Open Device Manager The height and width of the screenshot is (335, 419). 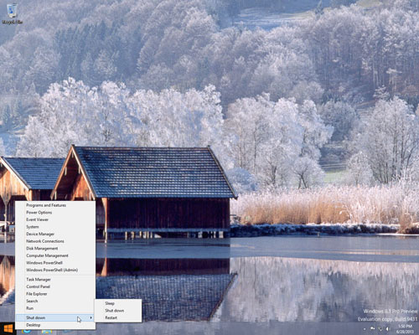pos(55,234)
